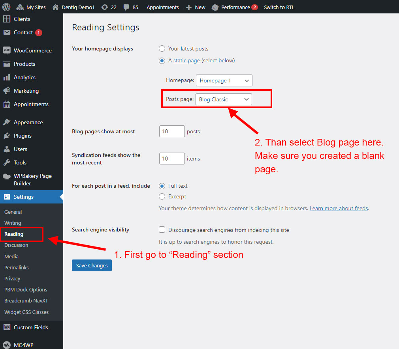The width and height of the screenshot is (399, 349).
Task: Focus the syndication feeds items field
Action: [x=172, y=159]
